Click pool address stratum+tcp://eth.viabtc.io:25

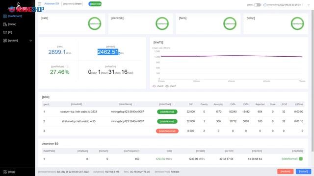78,121
